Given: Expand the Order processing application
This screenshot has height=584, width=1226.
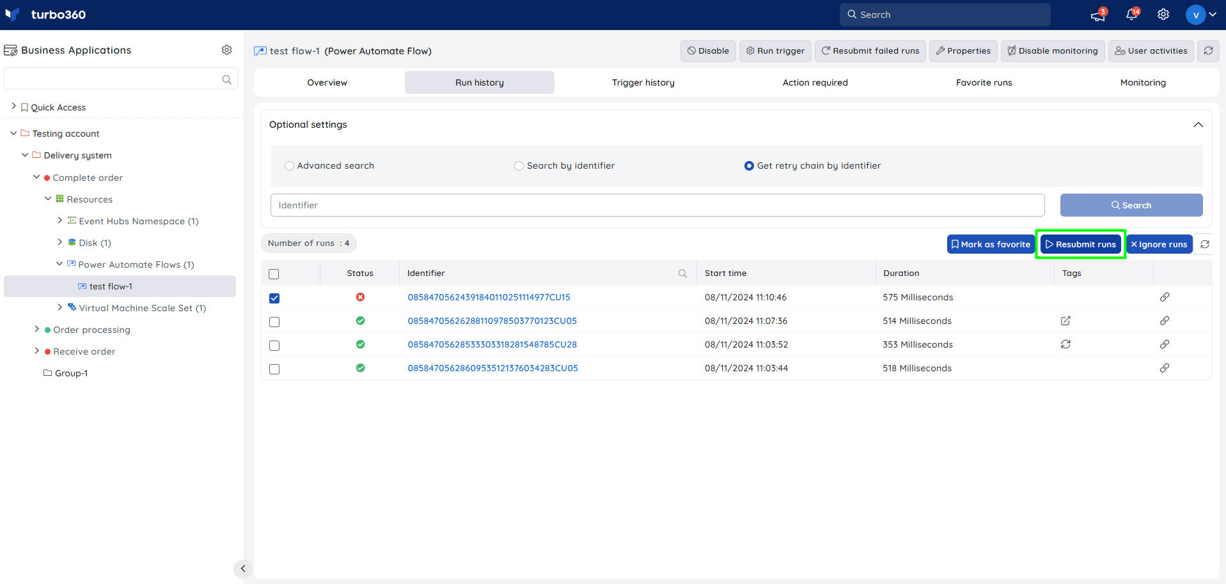Looking at the screenshot, I should click(36, 329).
